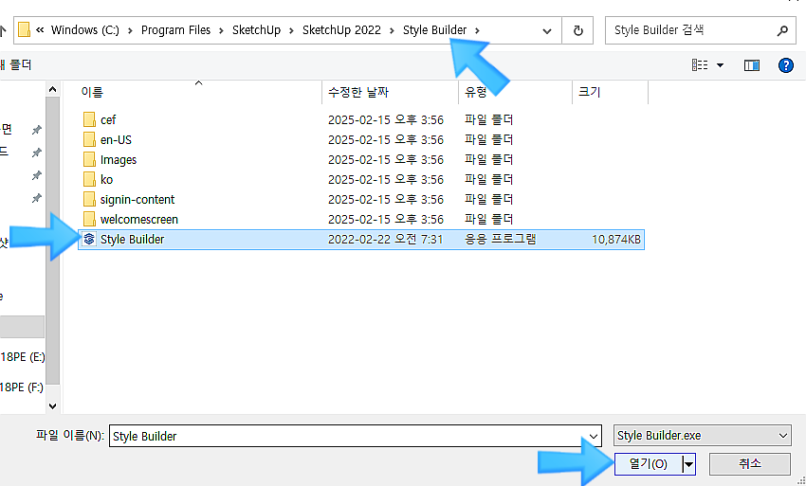Select the ko folder name
The width and height of the screenshot is (806, 486).
(x=106, y=179)
